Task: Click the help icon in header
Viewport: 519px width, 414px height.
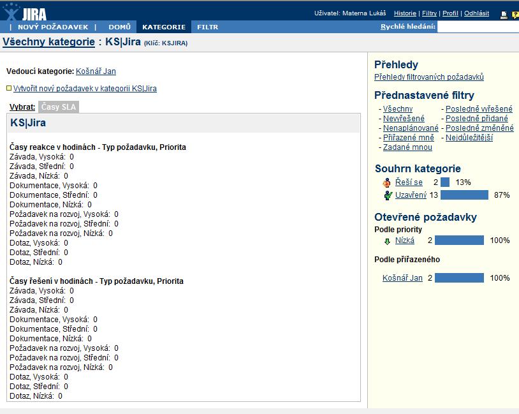Action: [x=515, y=15]
